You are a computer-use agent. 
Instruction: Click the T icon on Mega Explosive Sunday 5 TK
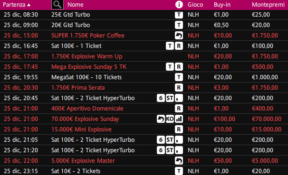[x=170, y=67]
